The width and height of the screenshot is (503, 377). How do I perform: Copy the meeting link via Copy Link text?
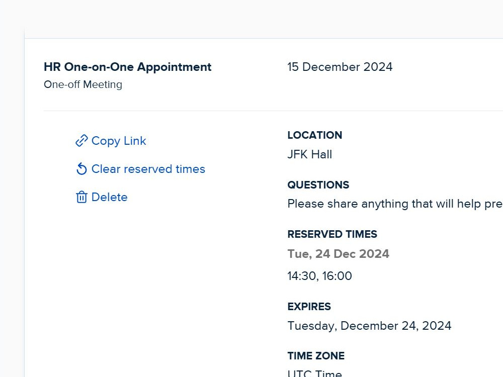pyautogui.click(x=119, y=141)
